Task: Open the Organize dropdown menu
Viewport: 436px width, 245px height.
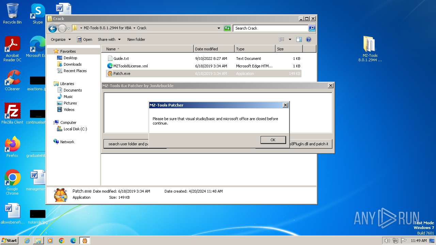Action: (61, 39)
